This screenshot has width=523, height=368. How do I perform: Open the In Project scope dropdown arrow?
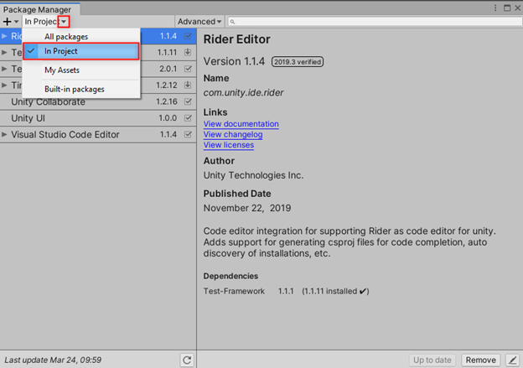coord(64,22)
